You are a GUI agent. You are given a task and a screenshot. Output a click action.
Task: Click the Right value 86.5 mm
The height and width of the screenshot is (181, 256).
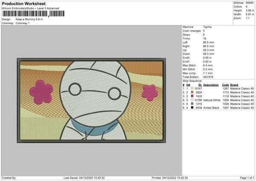coord(209,46)
